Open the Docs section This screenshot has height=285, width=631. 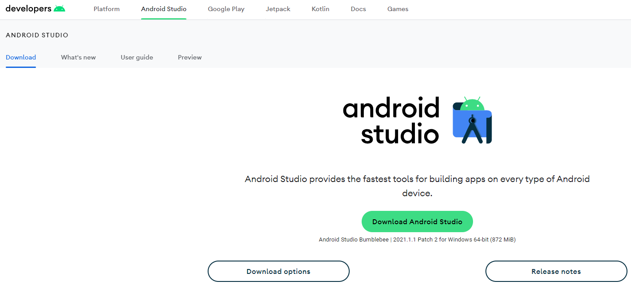[x=358, y=9]
